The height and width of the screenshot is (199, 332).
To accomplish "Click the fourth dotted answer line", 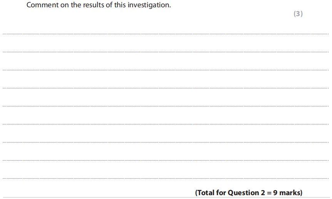I will click(x=165, y=88).
